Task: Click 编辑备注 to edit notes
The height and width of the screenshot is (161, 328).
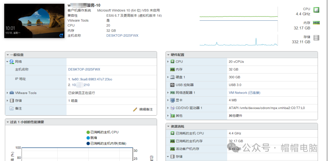Action: pos(146,109)
